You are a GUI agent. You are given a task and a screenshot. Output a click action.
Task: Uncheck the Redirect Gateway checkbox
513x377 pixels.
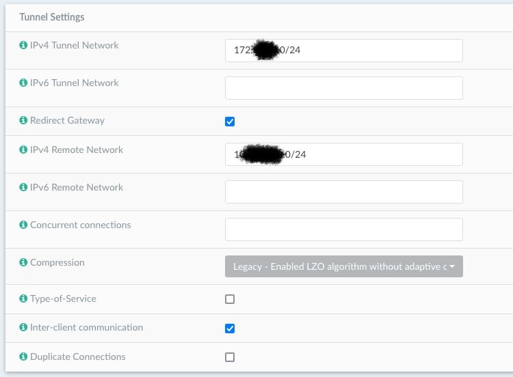click(230, 122)
